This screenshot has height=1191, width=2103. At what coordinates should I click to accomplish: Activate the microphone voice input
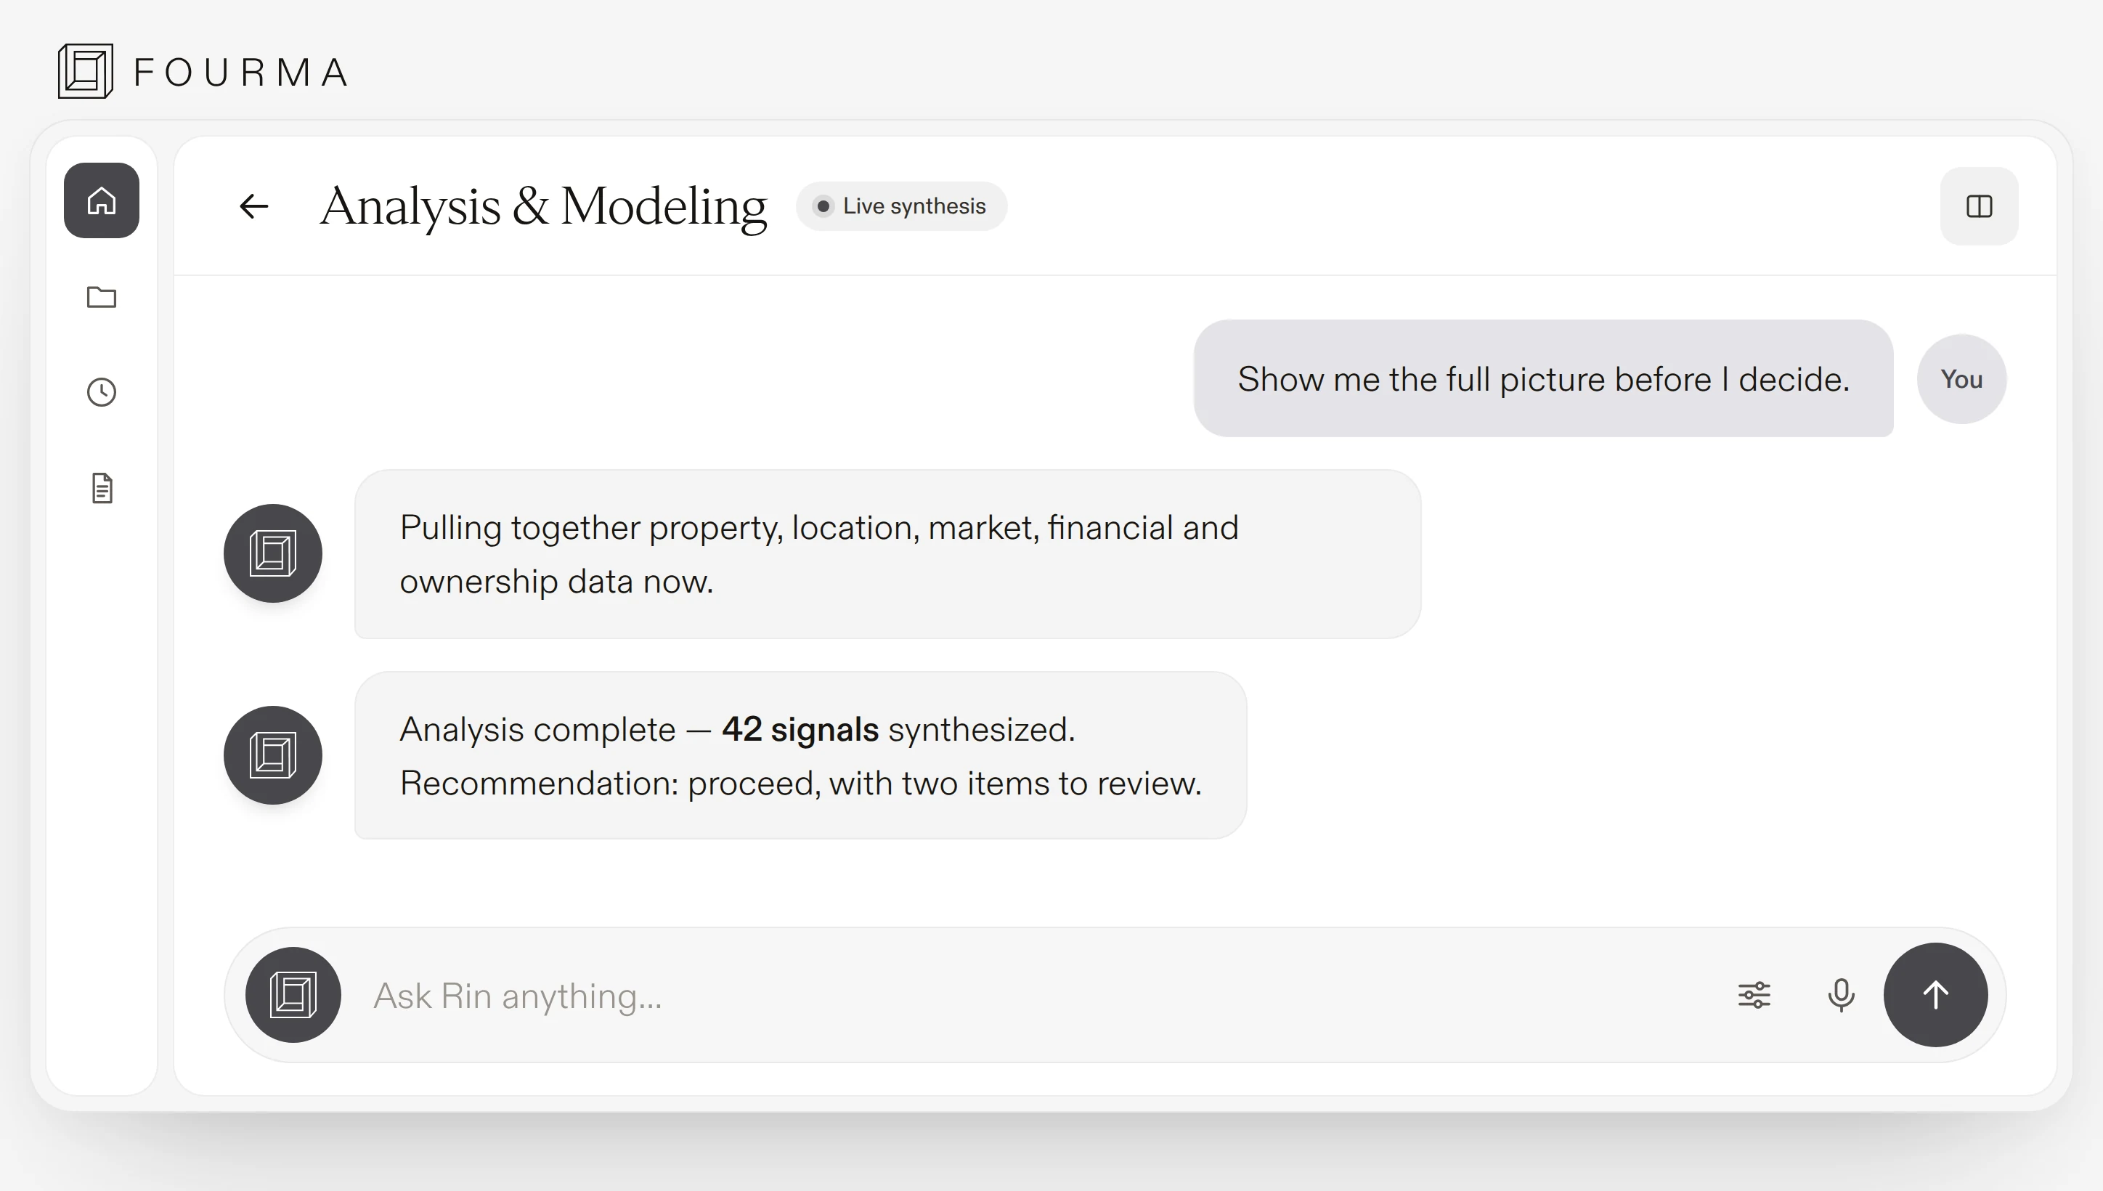(1840, 995)
